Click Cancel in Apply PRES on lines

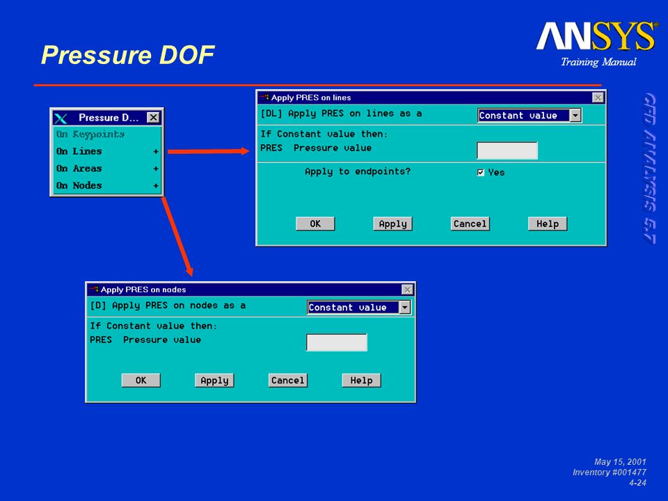click(470, 223)
